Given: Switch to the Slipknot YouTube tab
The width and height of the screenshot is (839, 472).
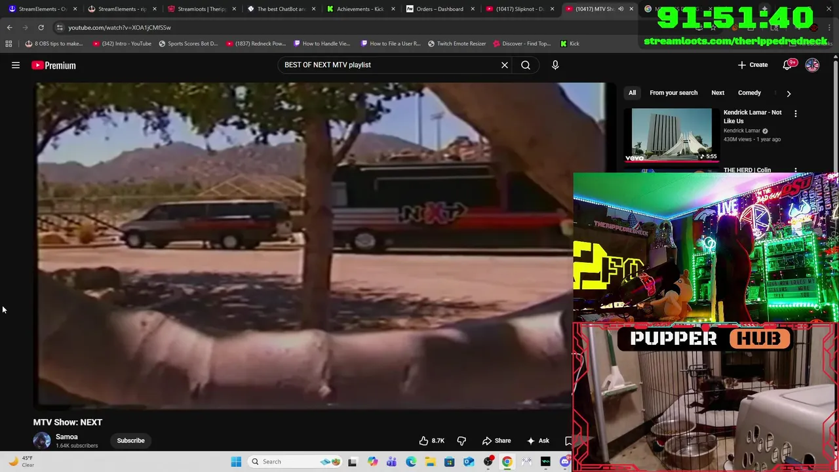Looking at the screenshot, I should tap(518, 9).
